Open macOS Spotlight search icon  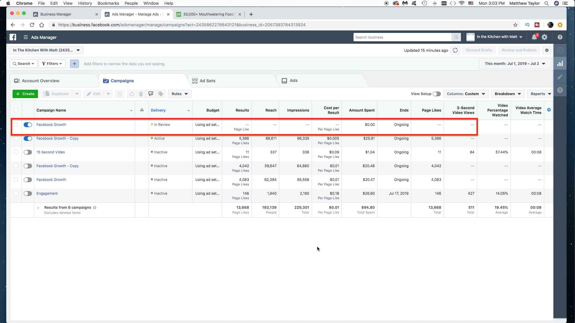click(547, 3)
